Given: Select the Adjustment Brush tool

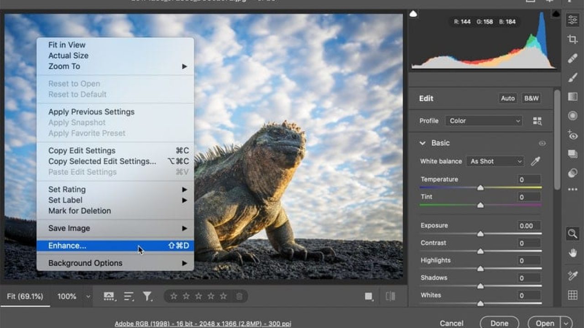Looking at the screenshot, I should point(572,77).
